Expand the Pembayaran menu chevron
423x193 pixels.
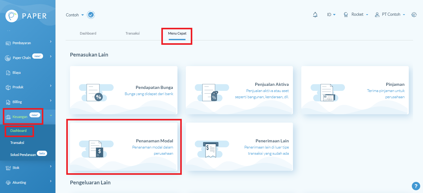point(50,42)
